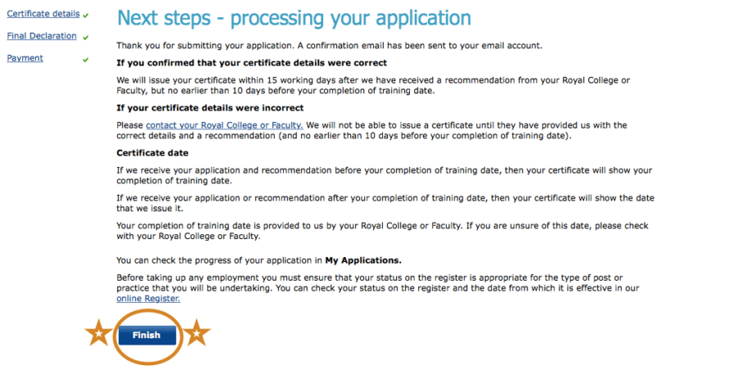This screenshot has width=738, height=370.
Task: Open the Payment step link
Action: click(x=25, y=58)
